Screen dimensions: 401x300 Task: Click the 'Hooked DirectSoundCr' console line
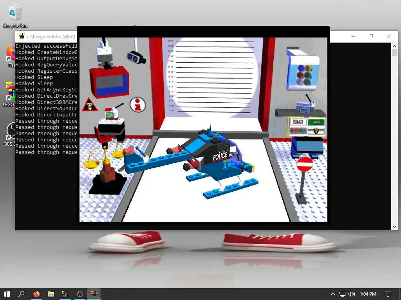(x=46, y=109)
